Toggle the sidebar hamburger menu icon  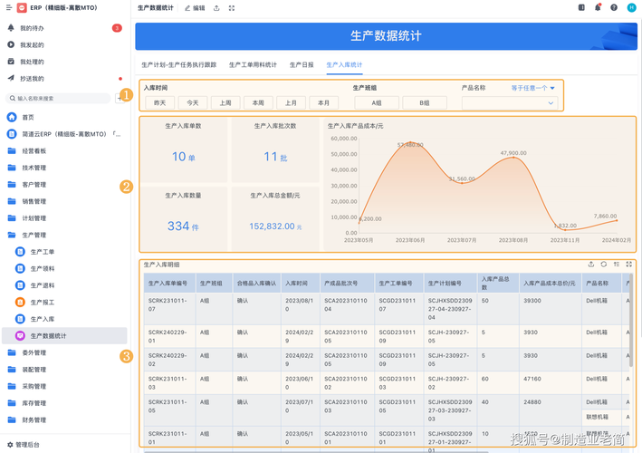8,8
